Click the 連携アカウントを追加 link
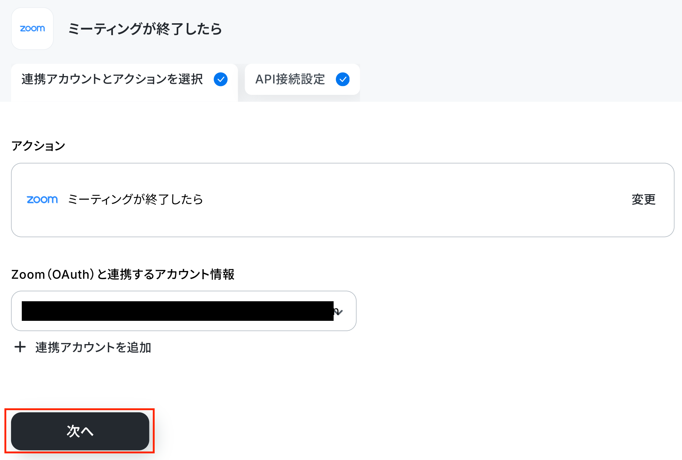 pos(93,347)
